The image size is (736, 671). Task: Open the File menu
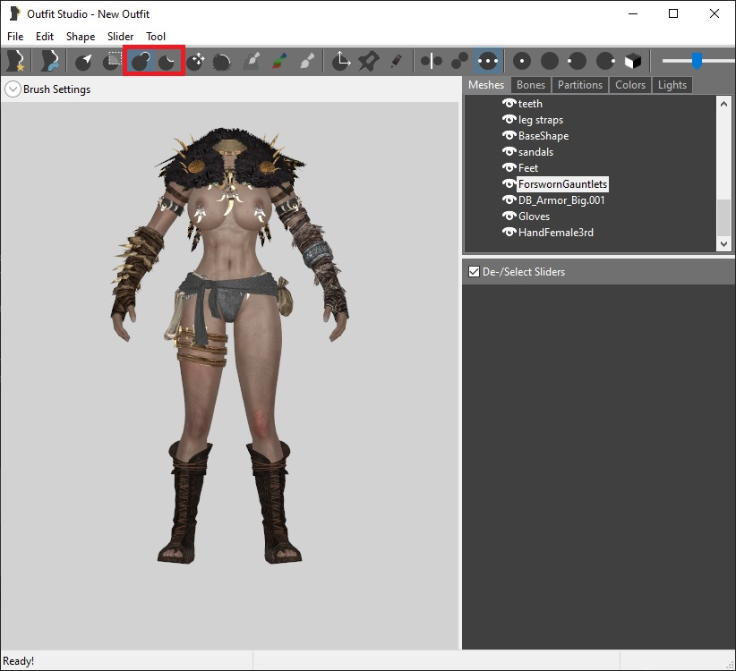click(x=15, y=37)
